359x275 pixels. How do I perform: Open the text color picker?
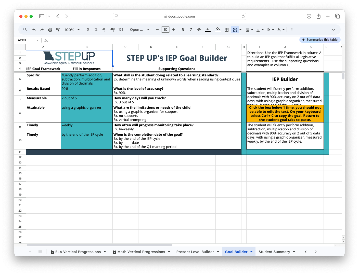pos(208,30)
